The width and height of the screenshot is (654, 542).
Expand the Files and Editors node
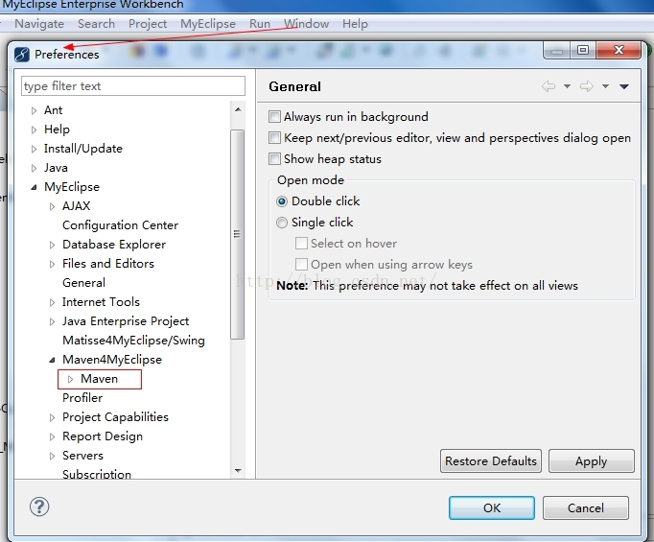[52, 264]
